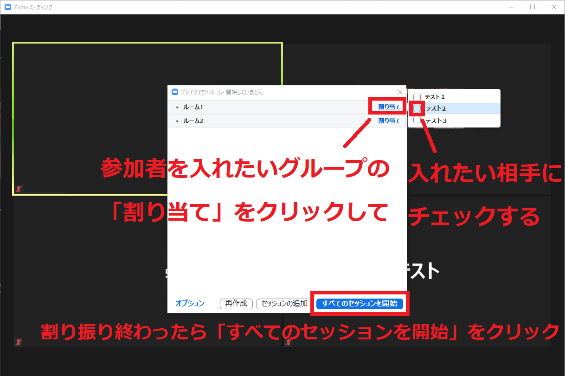Check the テスト3 participant checkbox

point(417,121)
